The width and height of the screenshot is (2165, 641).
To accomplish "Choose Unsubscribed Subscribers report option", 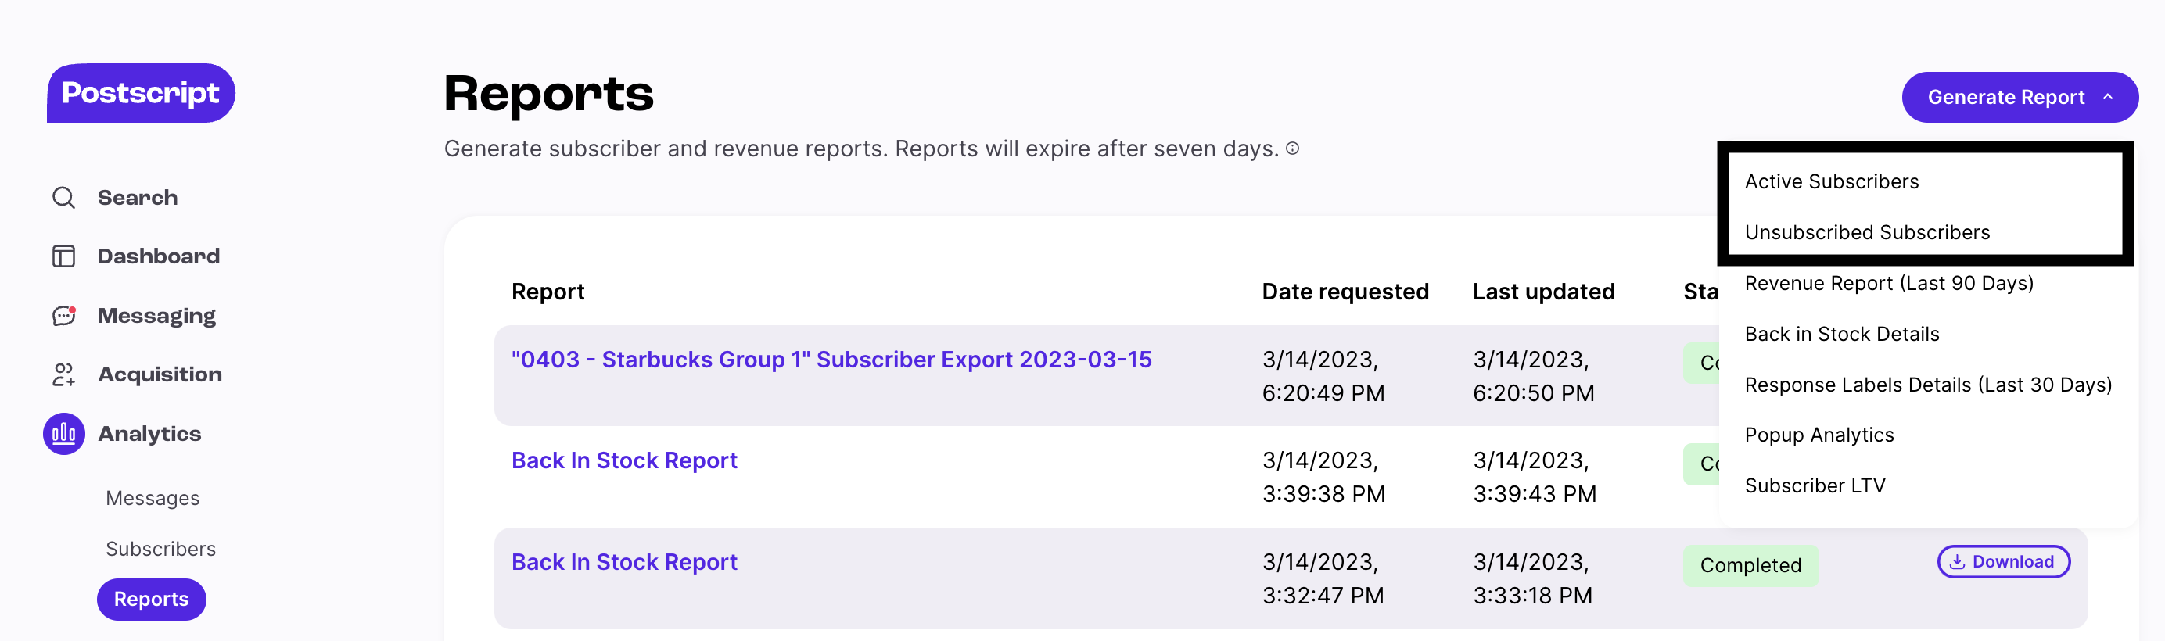I will pyautogui.click(x=1867, y=233).
